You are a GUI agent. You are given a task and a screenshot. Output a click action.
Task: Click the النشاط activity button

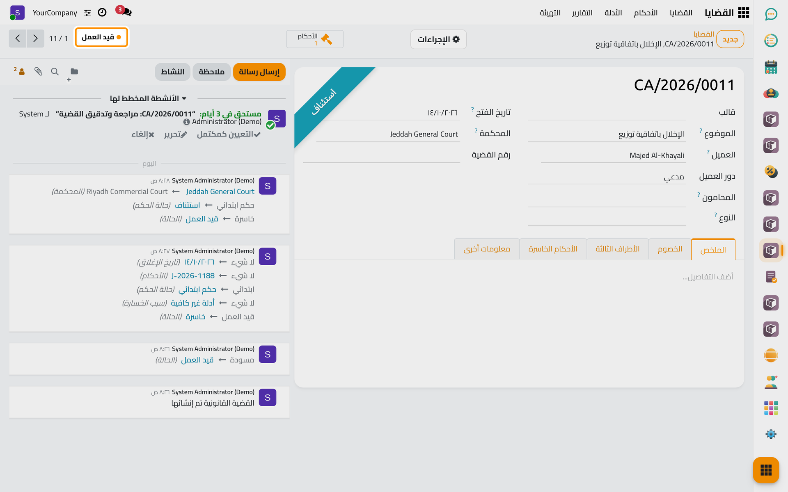click(172, 72)
